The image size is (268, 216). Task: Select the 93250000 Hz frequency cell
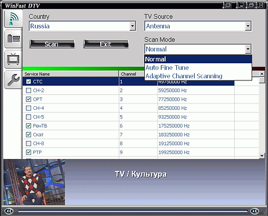[196, 117]
